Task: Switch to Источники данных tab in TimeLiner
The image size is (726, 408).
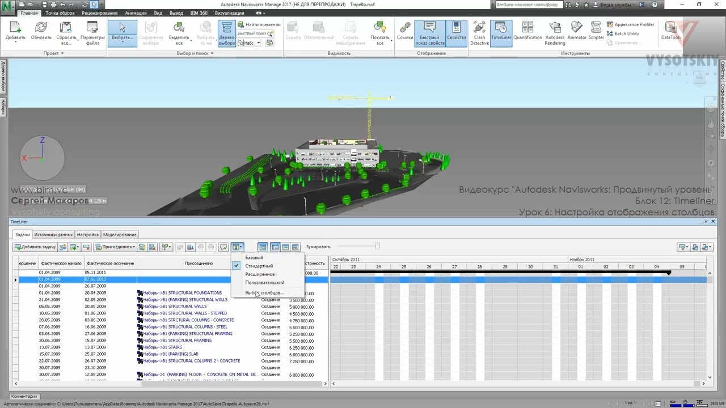Action: click(x=53, y=235)
